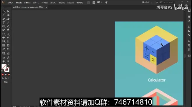
Task: Choose the Type tool
Action: pos(3,23)
